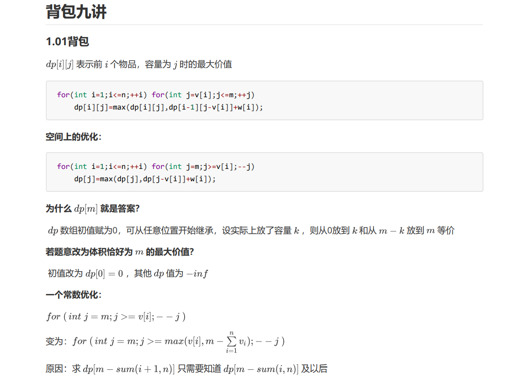Click the for loop line with j=m;j>=v[i]
The width and height of the screenshot is (527, 389).
pyautogui.click(x=155, y=167)
